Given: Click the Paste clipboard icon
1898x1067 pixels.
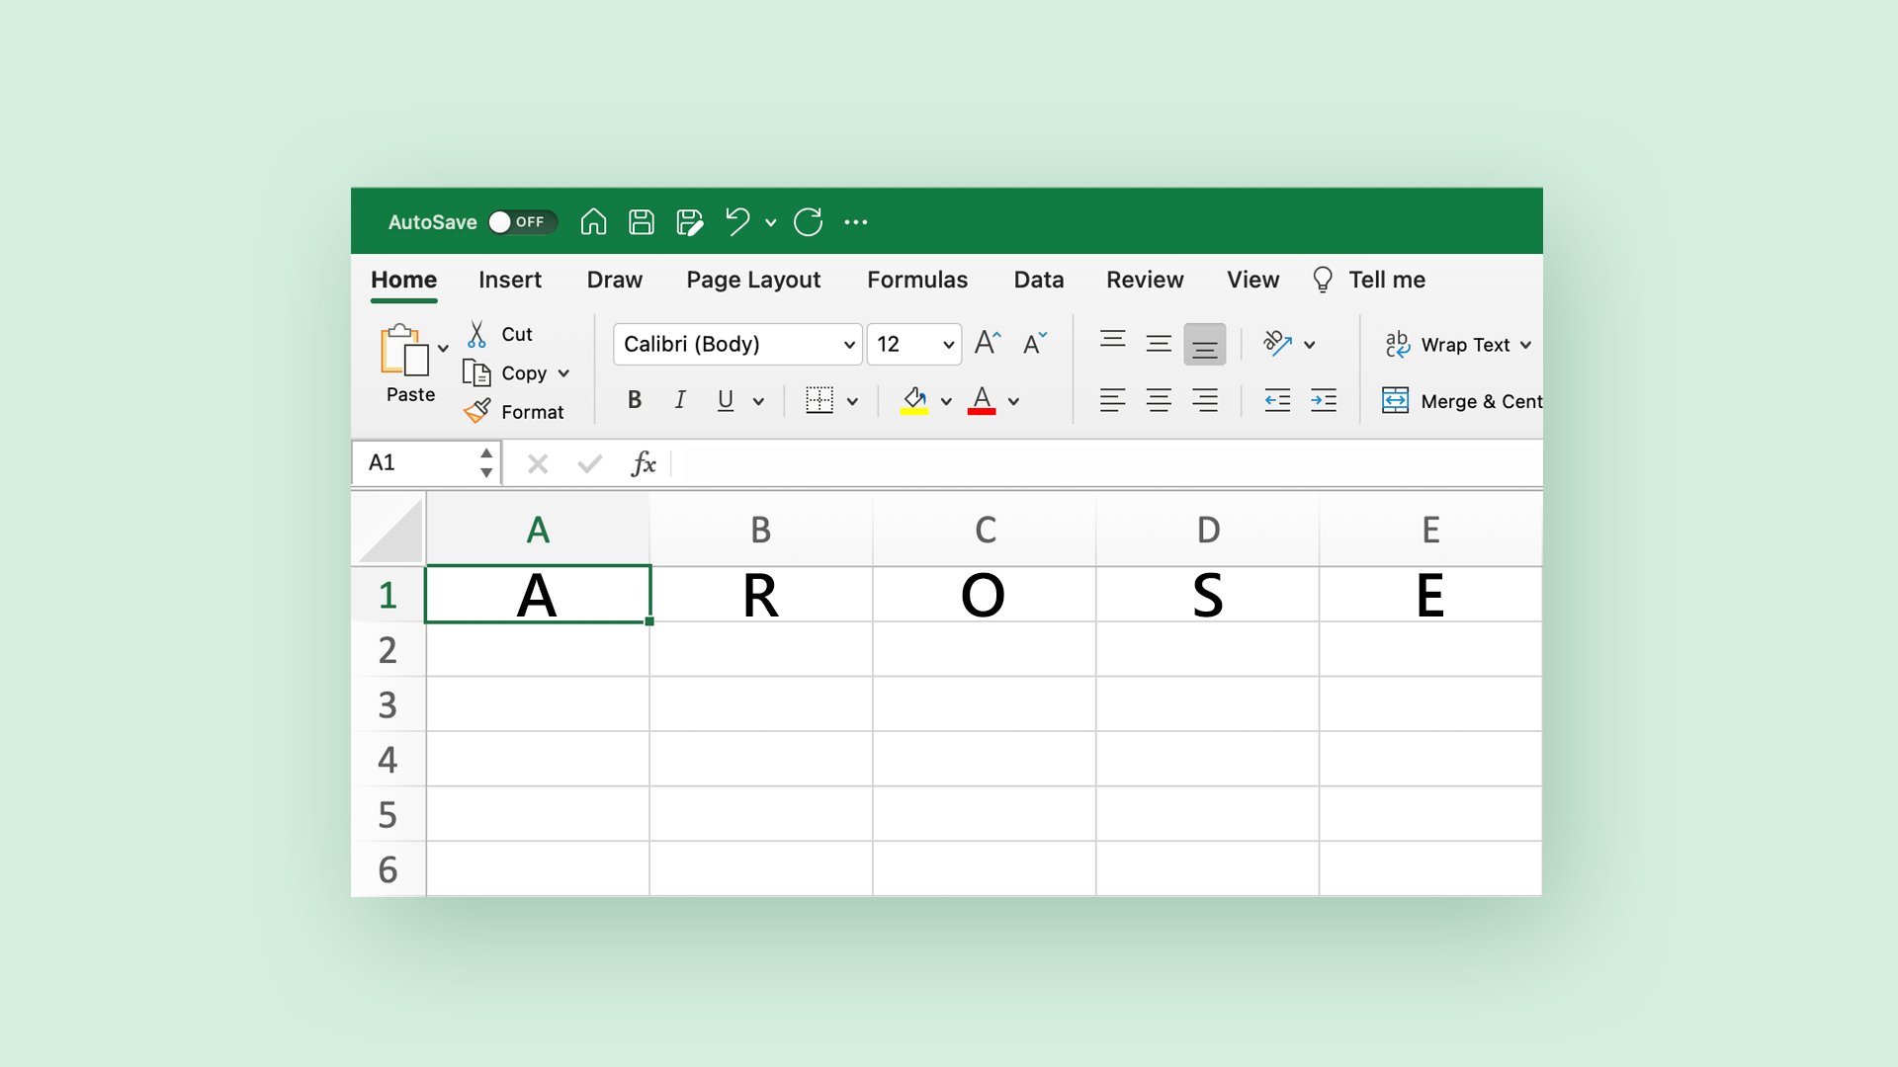Looking at the screenshot, I should [x=404, y=350].
